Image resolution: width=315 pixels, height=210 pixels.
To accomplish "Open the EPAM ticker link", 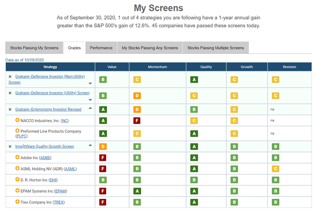I will click(61, 191).
